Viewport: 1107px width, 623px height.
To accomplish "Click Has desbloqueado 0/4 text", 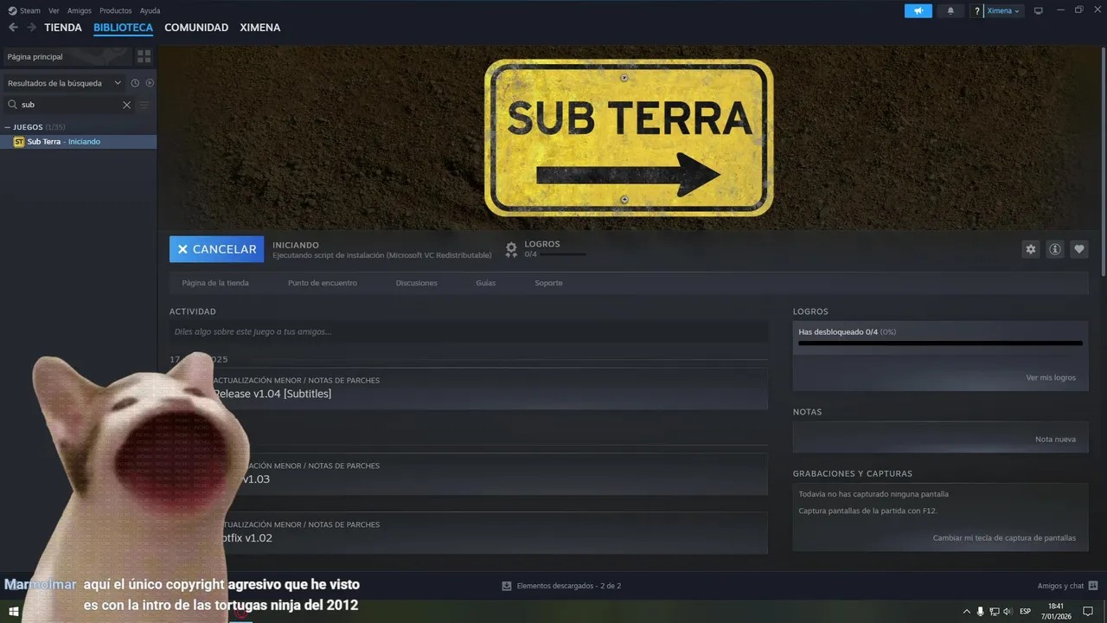I will click(838, 332).
